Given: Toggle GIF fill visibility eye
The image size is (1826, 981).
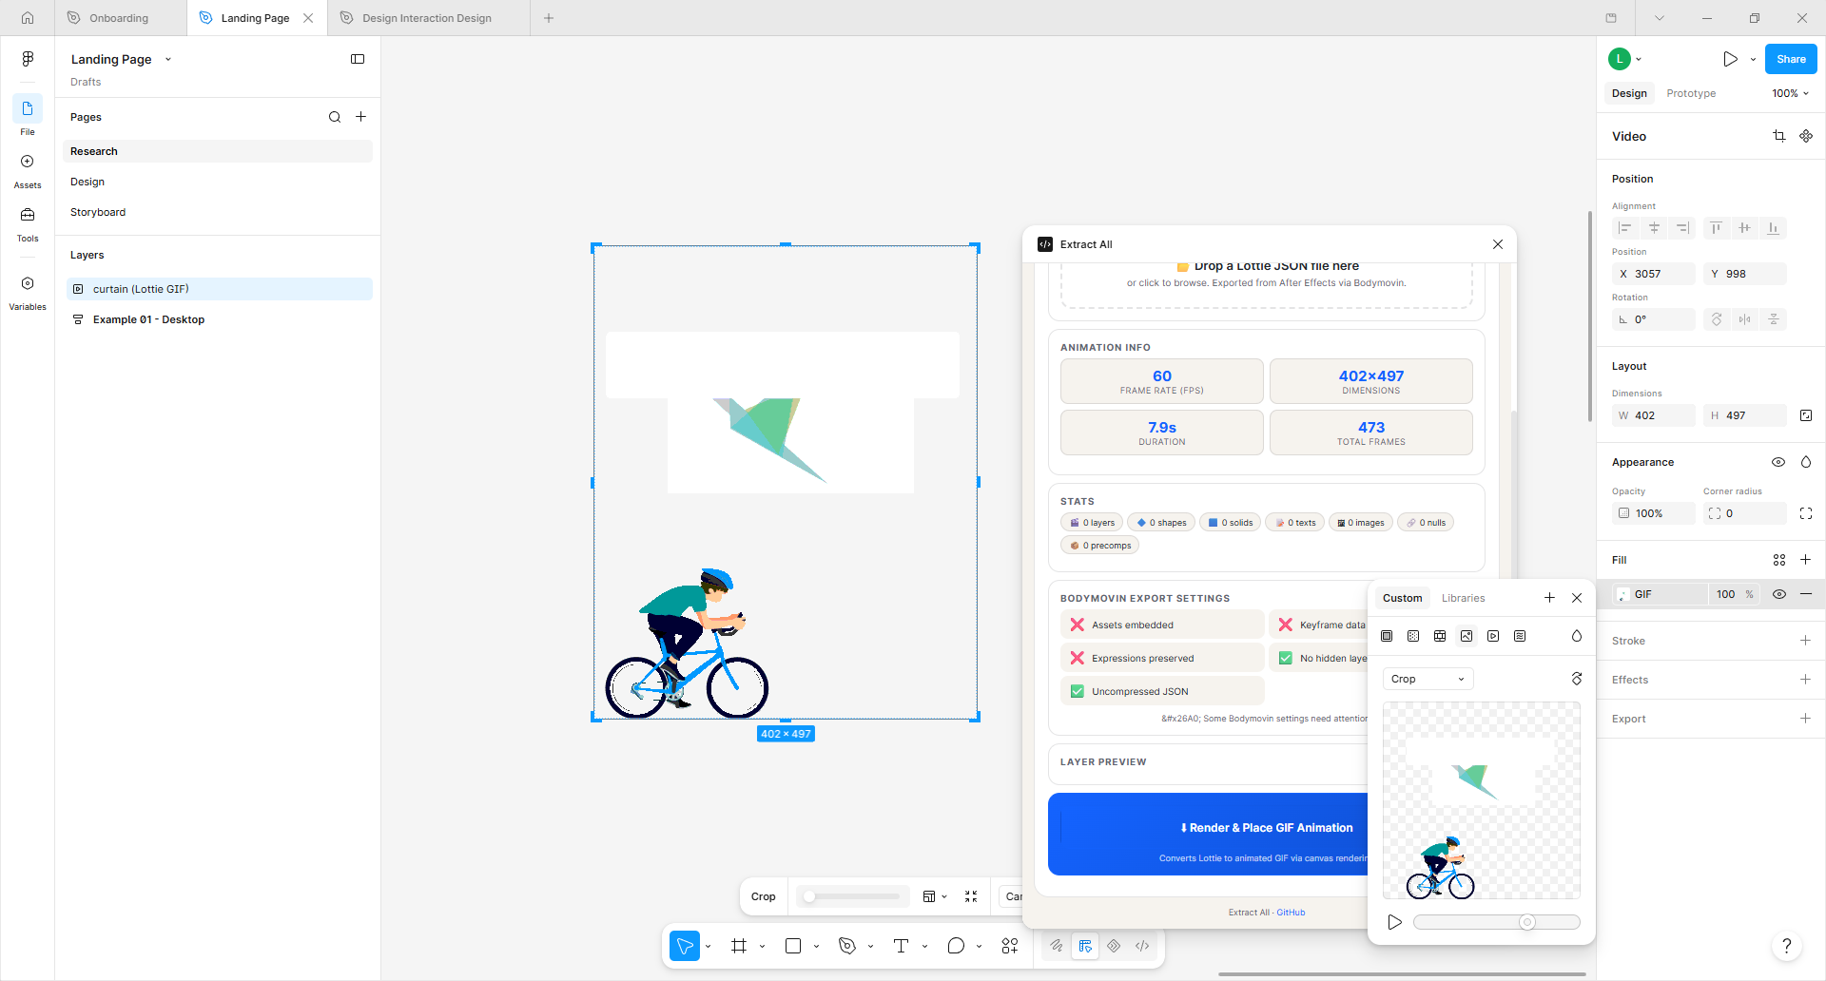Looking at the screenshot, I should tap(1779, 594).
